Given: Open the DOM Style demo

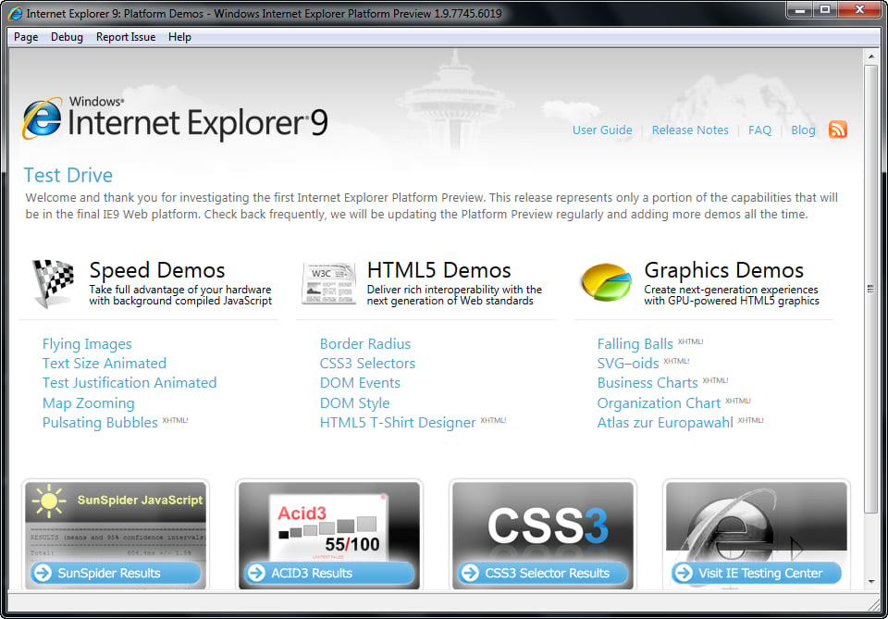Looking at the screenshot, I should click(x=354, y=402).
